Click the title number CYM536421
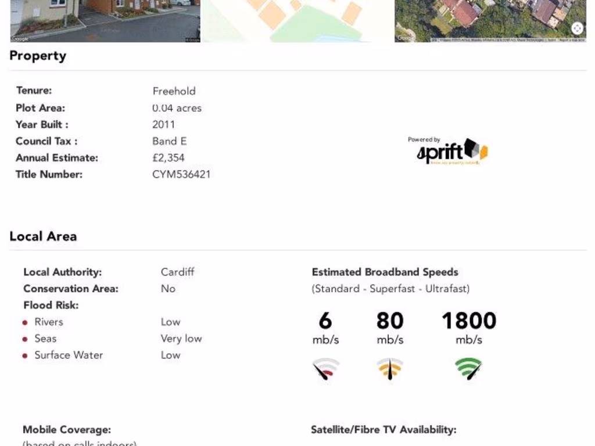The image size is (595, 446). pyautogui.click(x=181, y=174)
